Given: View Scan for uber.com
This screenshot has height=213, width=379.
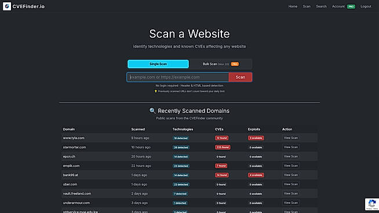Looking at the screenshot, I should coord(290,184).
